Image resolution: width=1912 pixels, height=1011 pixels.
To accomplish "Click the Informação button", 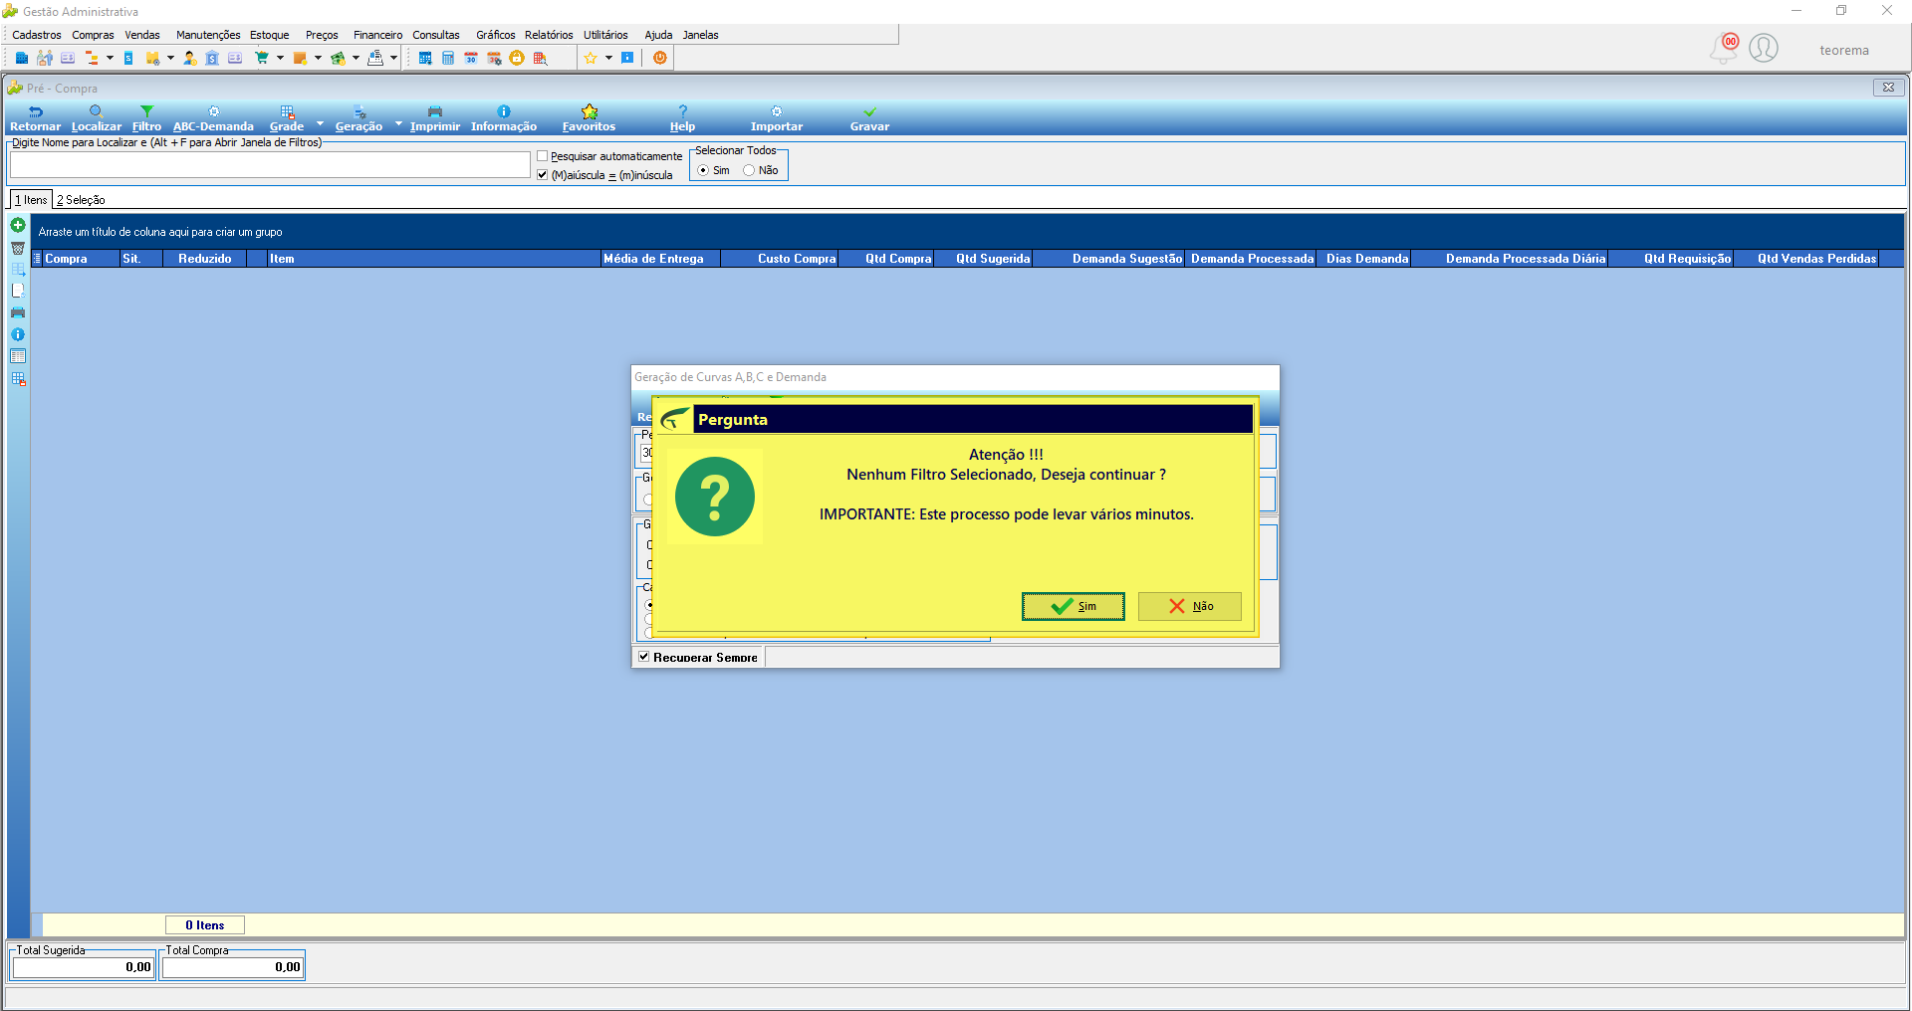I will point(504,118).
